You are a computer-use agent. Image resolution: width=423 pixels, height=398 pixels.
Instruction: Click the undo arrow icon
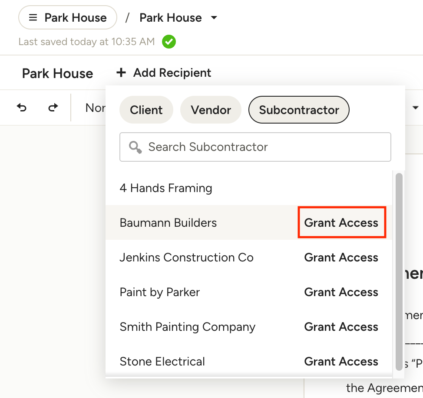click(22, 108)
